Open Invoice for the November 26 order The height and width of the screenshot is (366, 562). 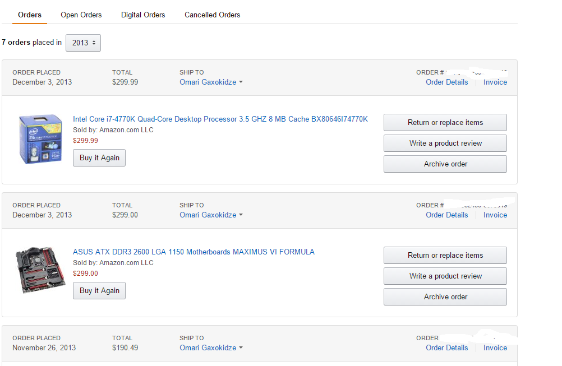pyautogui.click(x=495, y=348)
